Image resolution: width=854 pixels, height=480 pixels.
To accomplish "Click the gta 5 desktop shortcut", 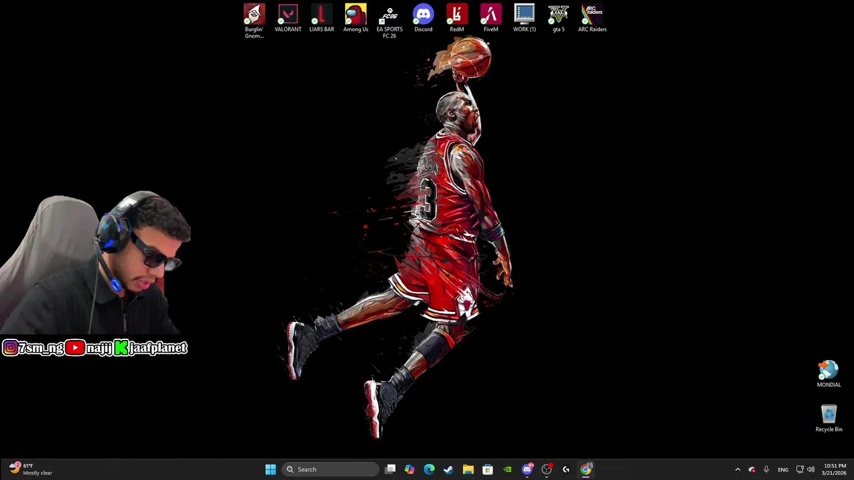I will pyautogui.click(x=558, y=19).
